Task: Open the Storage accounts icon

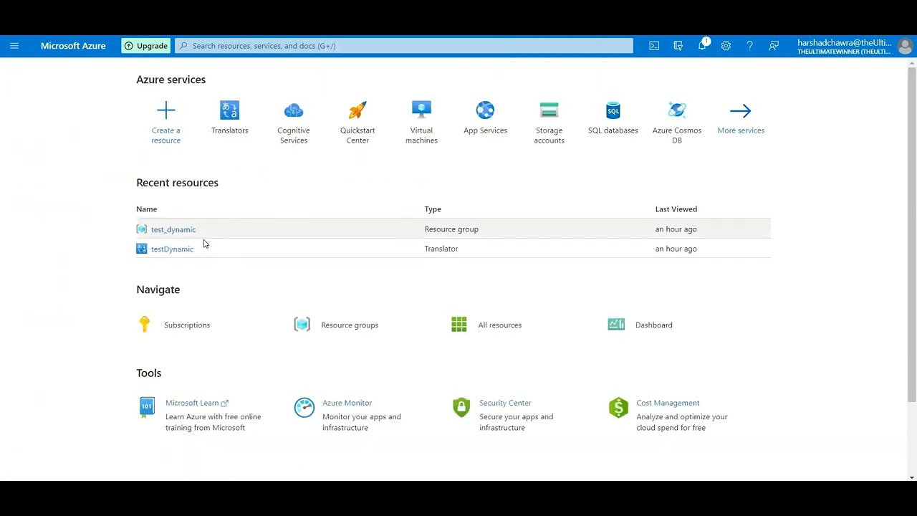Action: pos(549,110)
